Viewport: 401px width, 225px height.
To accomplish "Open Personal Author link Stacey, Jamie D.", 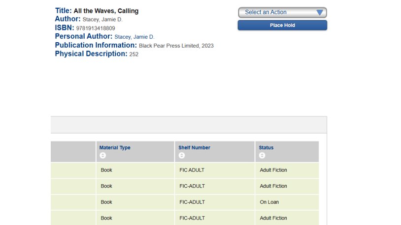I will (x=134, y=37).
